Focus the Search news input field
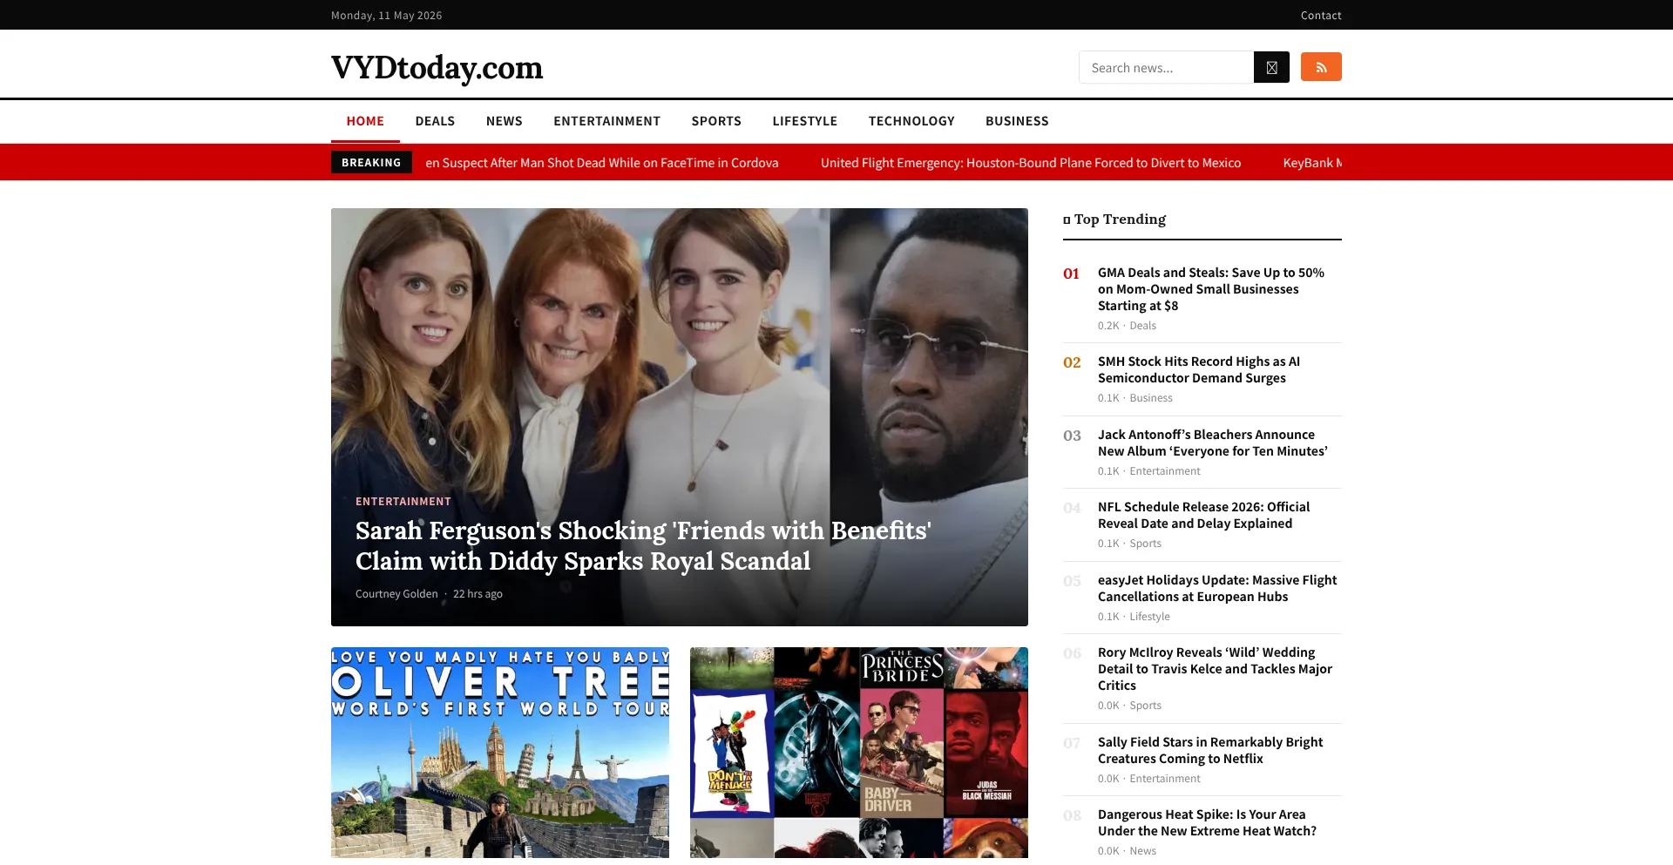This screenshot has width=1673, height=865. click(x=1166, y=67)
